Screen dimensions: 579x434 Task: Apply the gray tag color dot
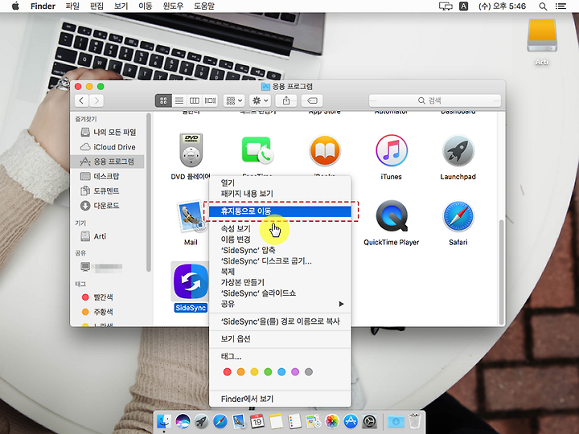309,371
